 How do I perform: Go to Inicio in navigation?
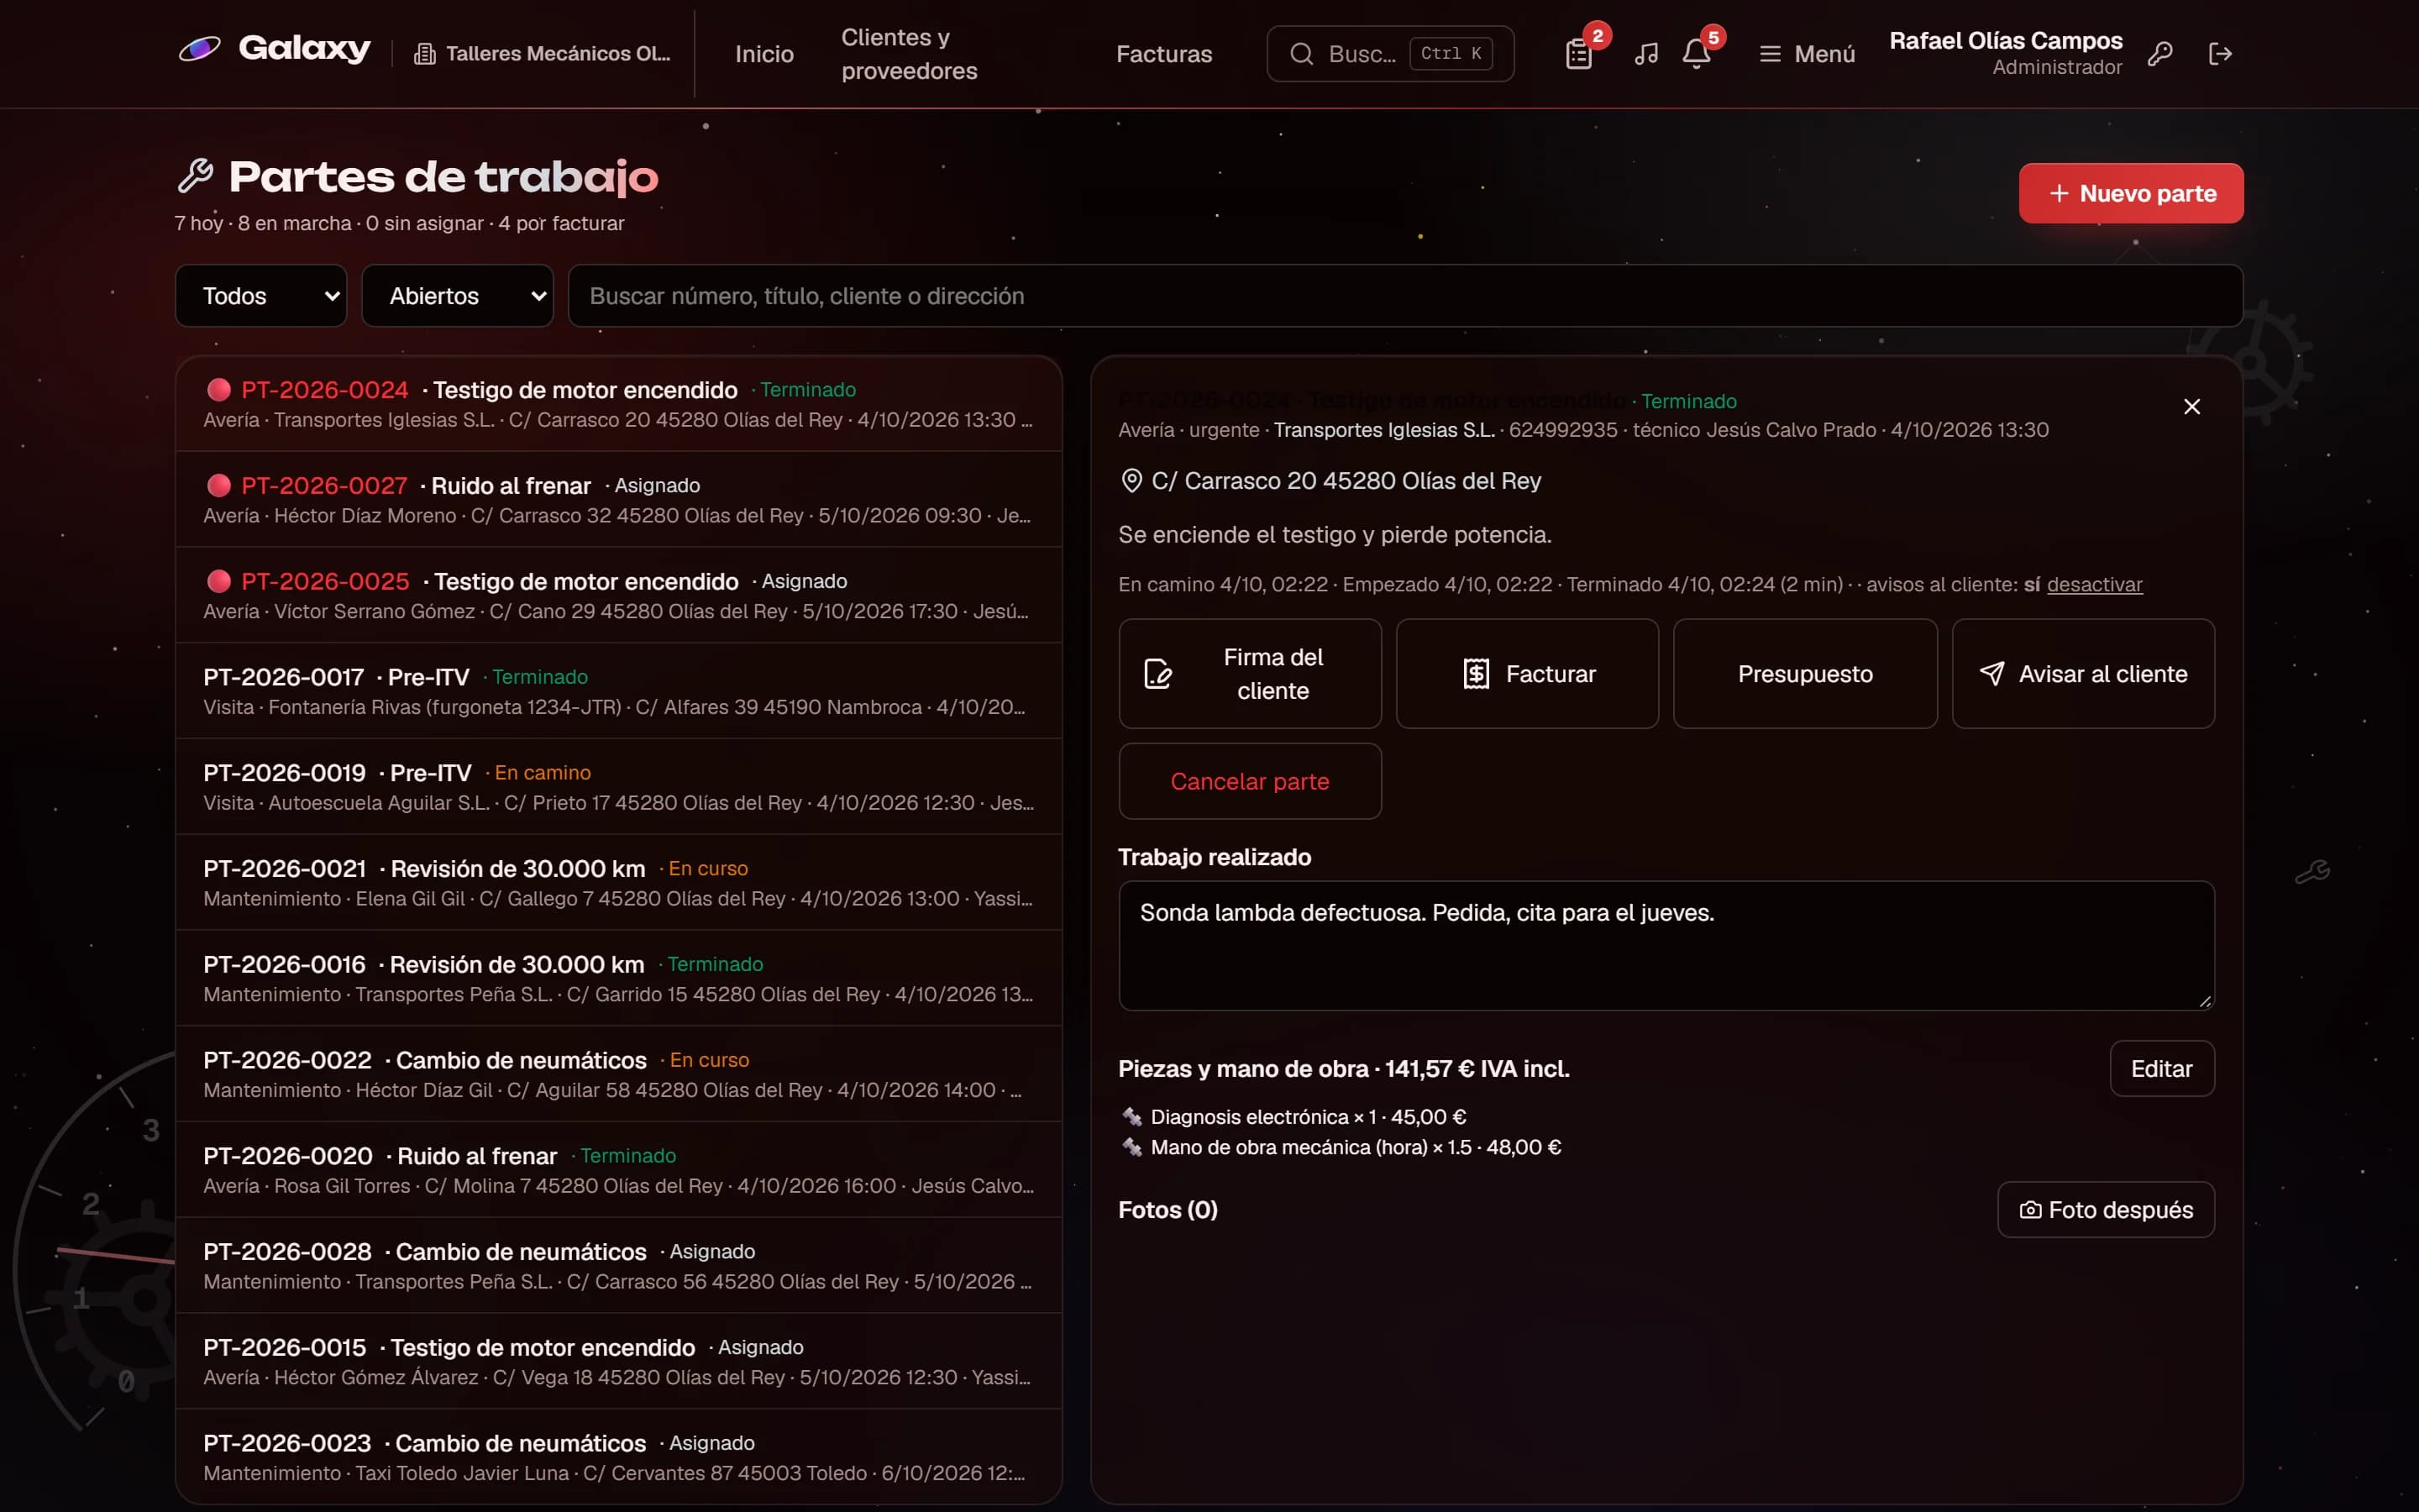click(x=764, y=54)
